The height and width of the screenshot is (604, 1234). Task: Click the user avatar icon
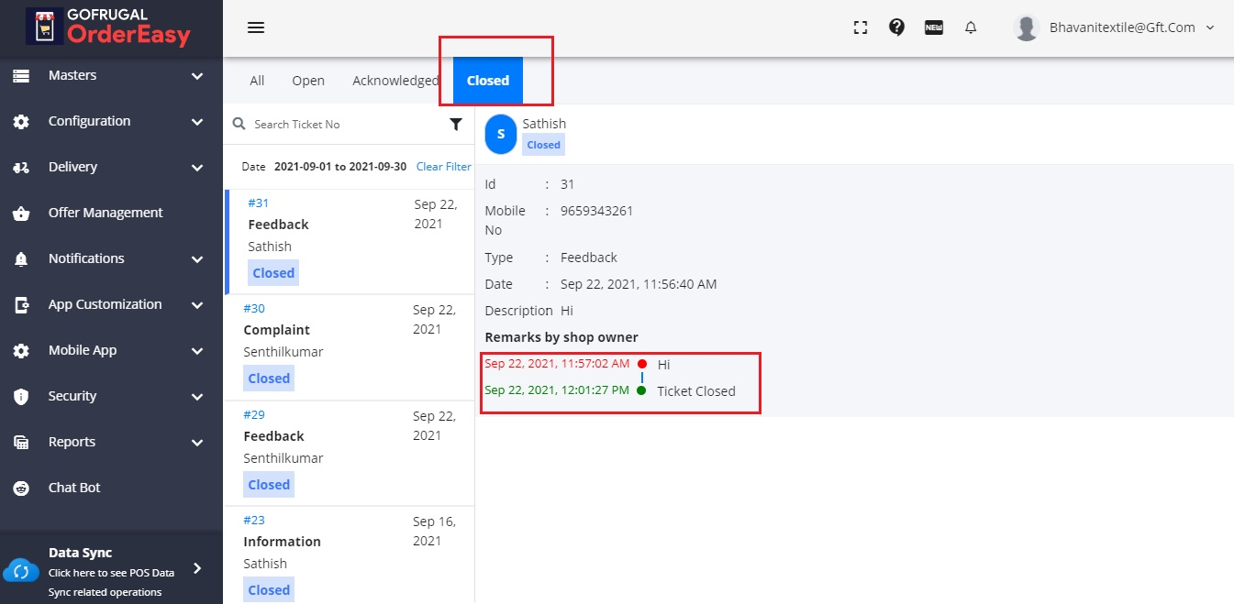coord(1026,27)
